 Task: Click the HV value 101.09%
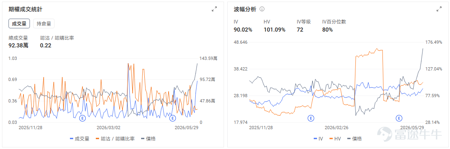(275, 30)
